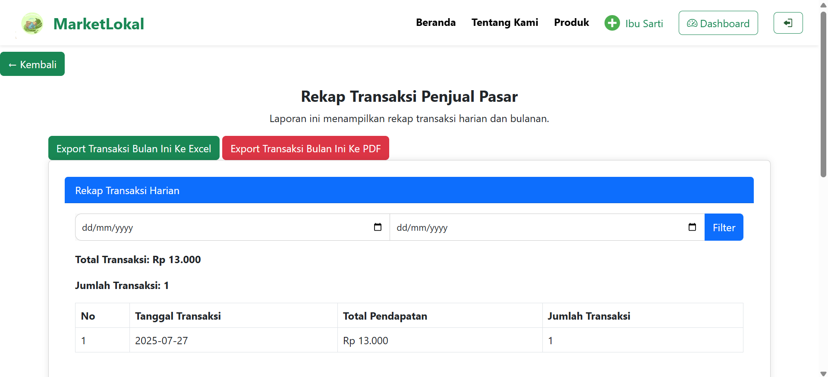Click the logout icon button
828x377 pixels.
(788, 23)
